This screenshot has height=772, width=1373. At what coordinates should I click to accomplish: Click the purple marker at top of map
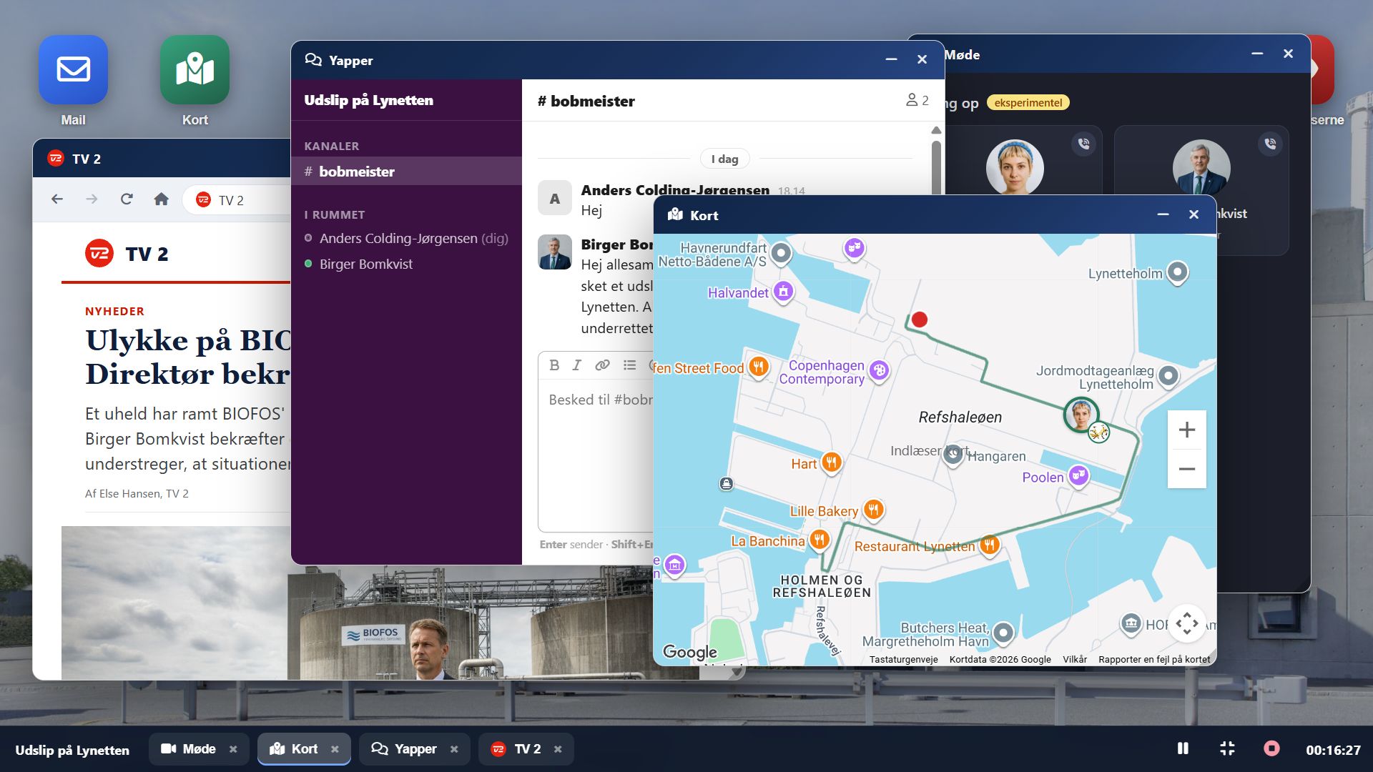855,249
